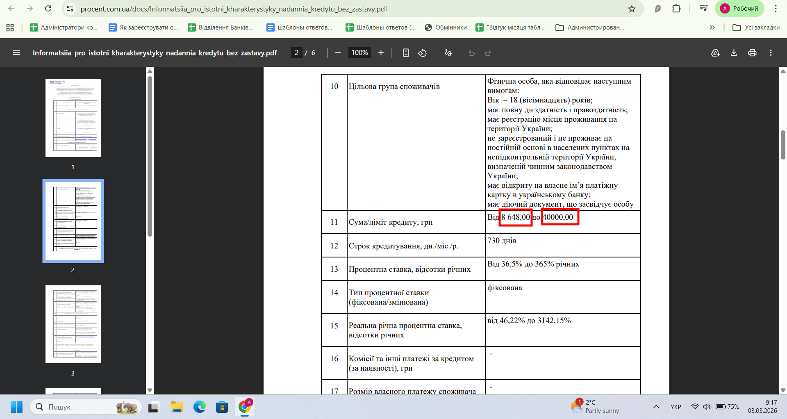
Task: Open the 'Як зареєструвати о...' bookmark
Action: click(143, 27)
